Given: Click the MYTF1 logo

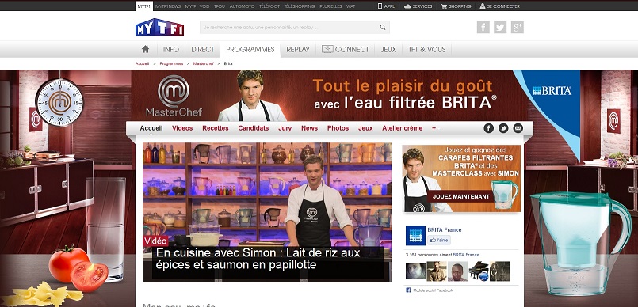Looking at the screenshot, I should [159, 27].
